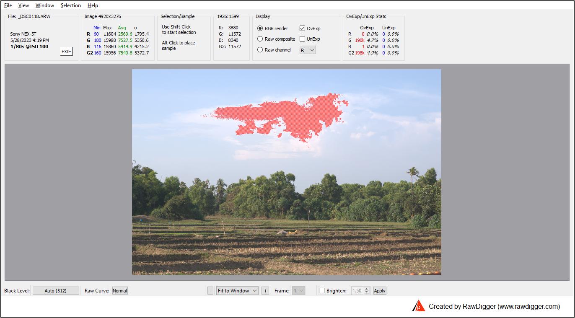Click the Black Level Auto (512) button
The image size is (575, 318).
click(x=56, y=291)
